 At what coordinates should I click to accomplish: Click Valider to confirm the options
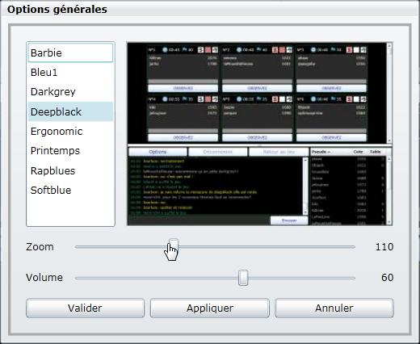pos(85,308)
